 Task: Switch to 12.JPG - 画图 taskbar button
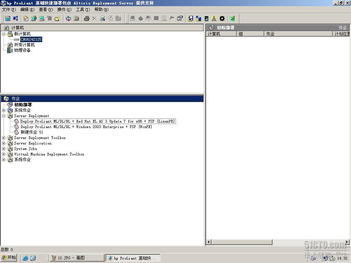pos(77,258)
